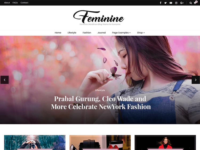Image resolution: width=200 pixels, height=150 pixels.
Task: Go to previous slide arrow
Action: click(5, 80)
